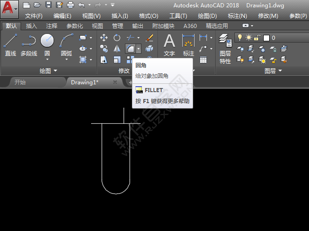Image resolution: width=309 pixels, height=231 pixels.
Task: Select the Stretch tool
Action: coord(104,60)
